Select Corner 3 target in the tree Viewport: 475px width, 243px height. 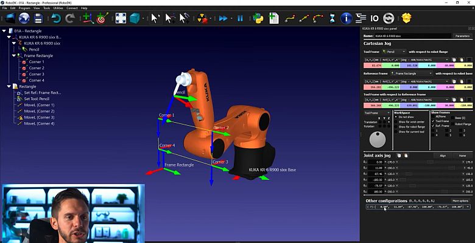click(37, 74)
